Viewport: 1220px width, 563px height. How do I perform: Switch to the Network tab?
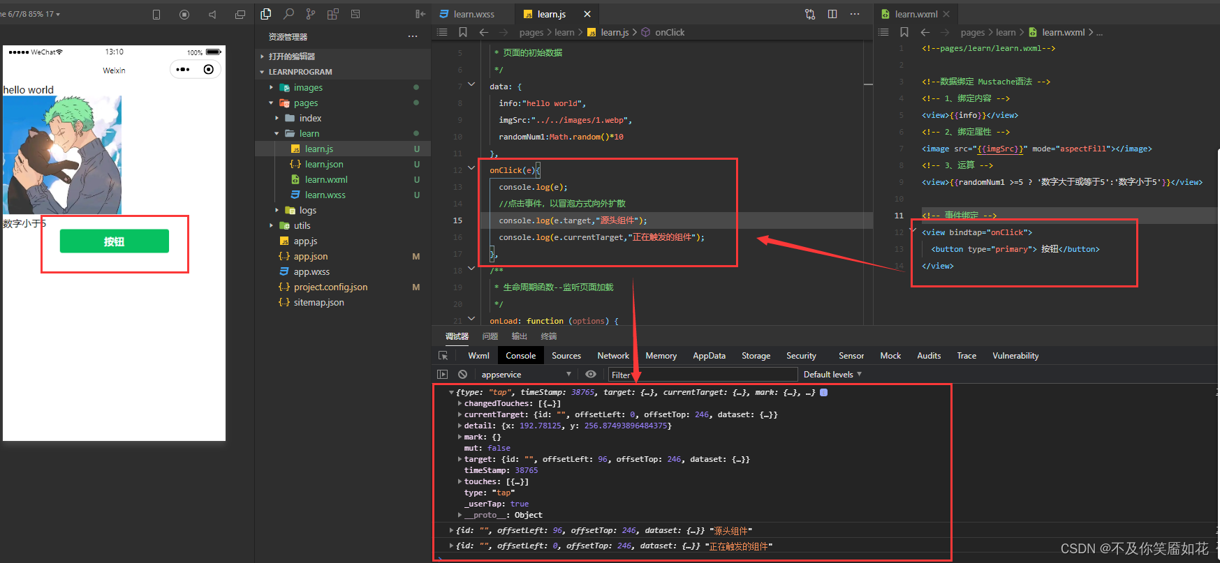tap(613, 356)
